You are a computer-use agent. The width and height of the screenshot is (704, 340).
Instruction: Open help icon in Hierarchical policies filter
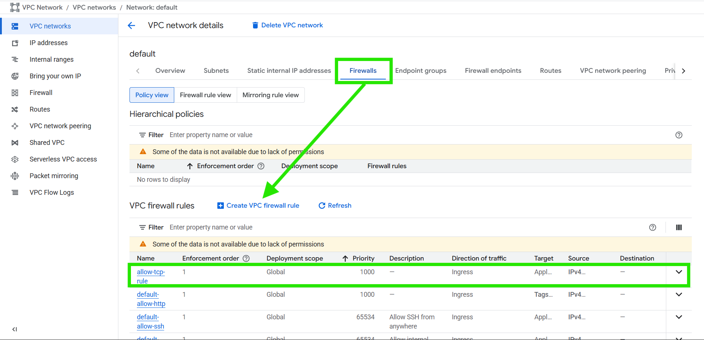point(678,135)
